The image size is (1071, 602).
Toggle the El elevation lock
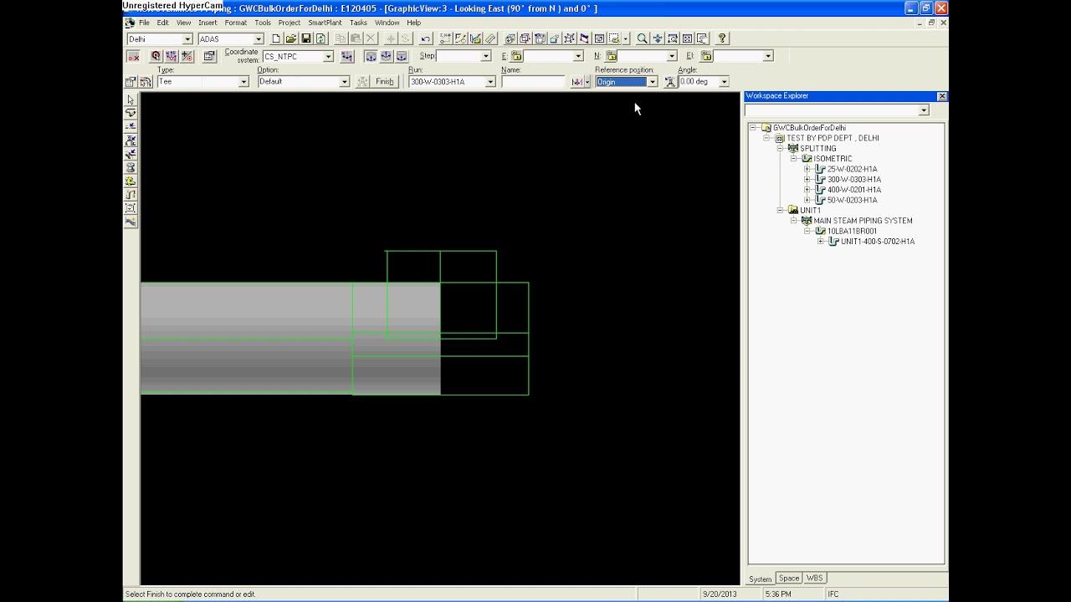pyautogui.click(x=706, y=56)
